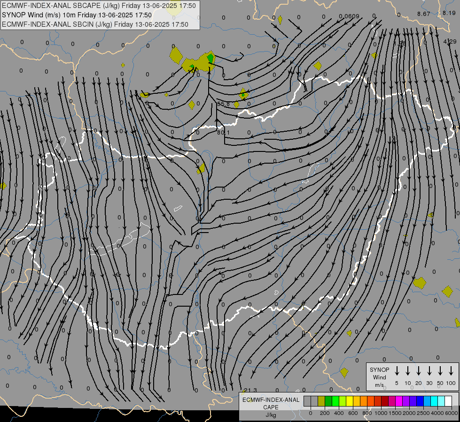Select the dark red swatch before 1500 tick
Screen dimensions: 460x422
pos(385,401)
